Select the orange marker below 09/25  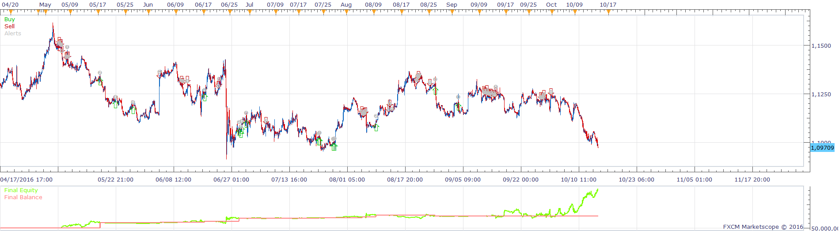pos(528,12)
